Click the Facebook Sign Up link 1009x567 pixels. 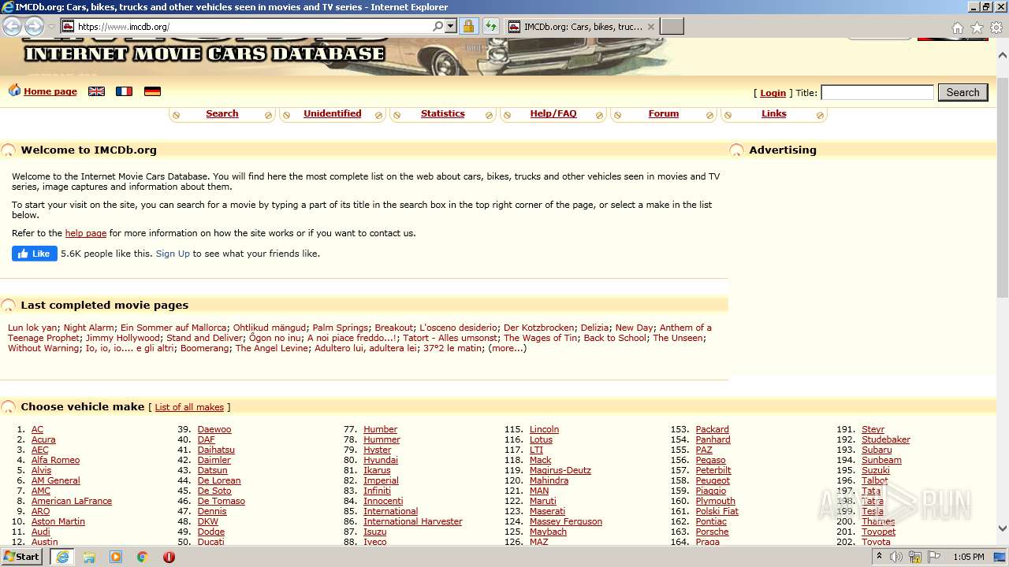(173, 254)
